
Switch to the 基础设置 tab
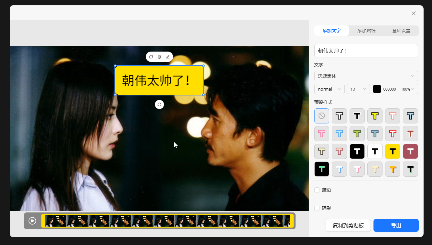pos(401,31)
